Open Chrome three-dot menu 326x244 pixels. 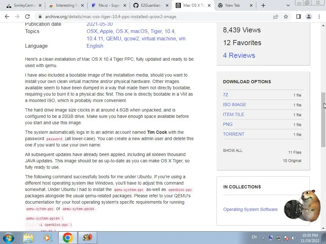(x=319, y=17)
